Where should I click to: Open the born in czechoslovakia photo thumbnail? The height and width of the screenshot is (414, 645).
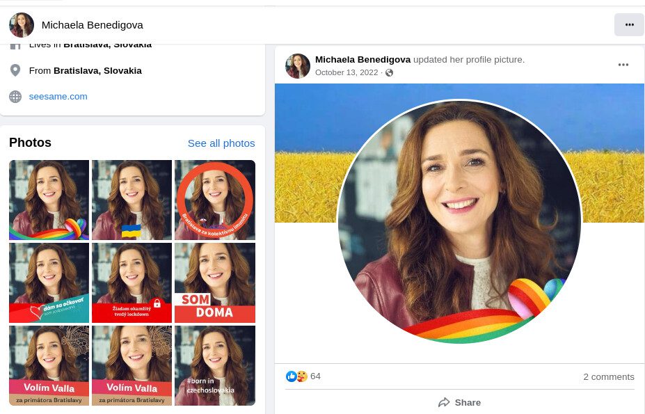pyautogui.click(x=214, y=365)
